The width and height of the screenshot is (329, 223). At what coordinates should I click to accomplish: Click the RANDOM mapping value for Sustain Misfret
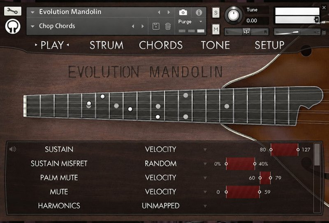pos(161,163)
